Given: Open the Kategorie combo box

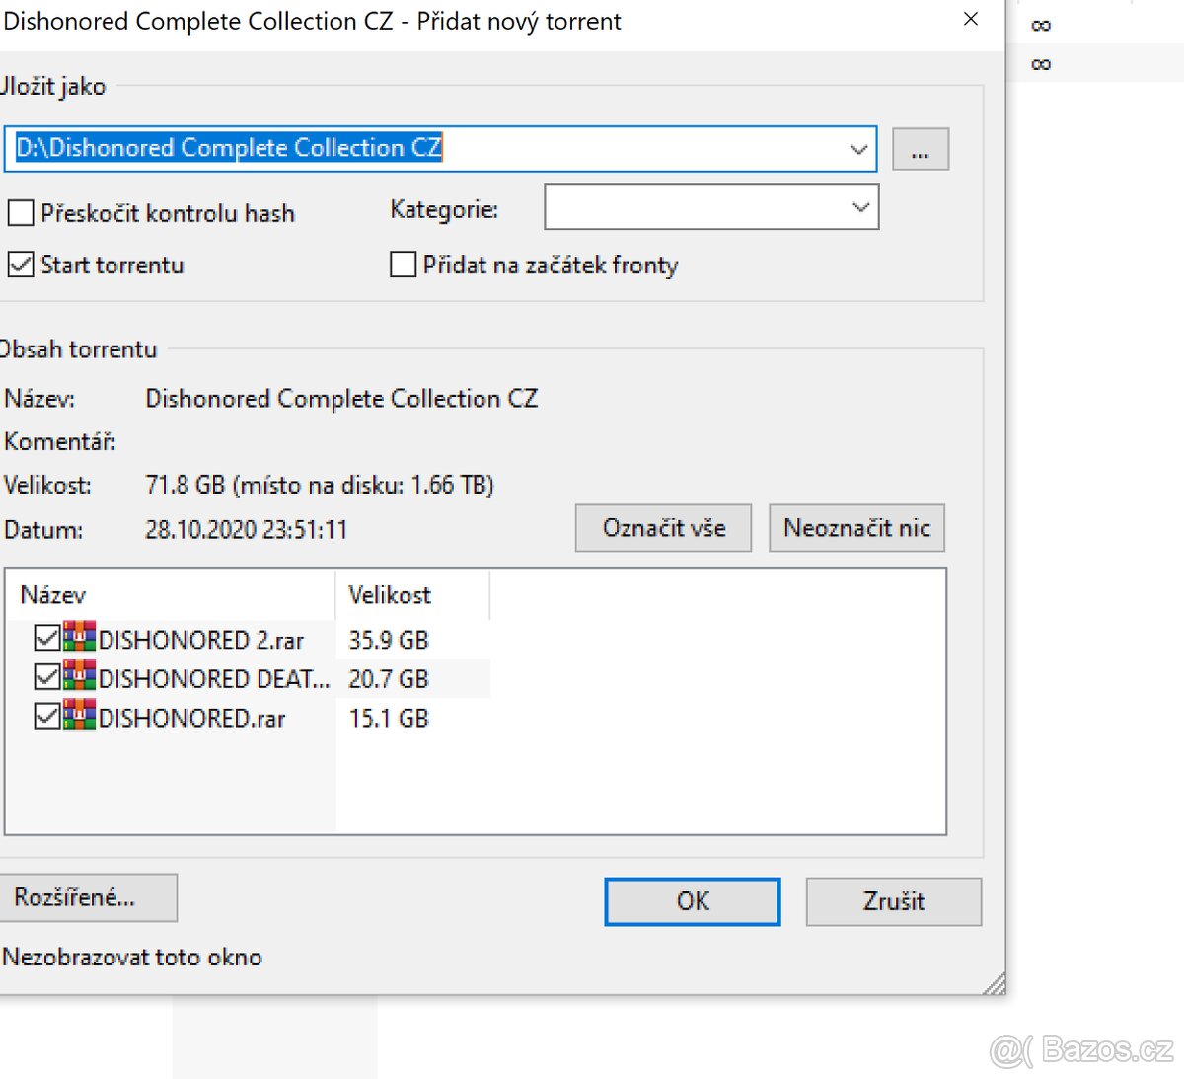Looking at the screenshot, I should (x=711, y=207).
